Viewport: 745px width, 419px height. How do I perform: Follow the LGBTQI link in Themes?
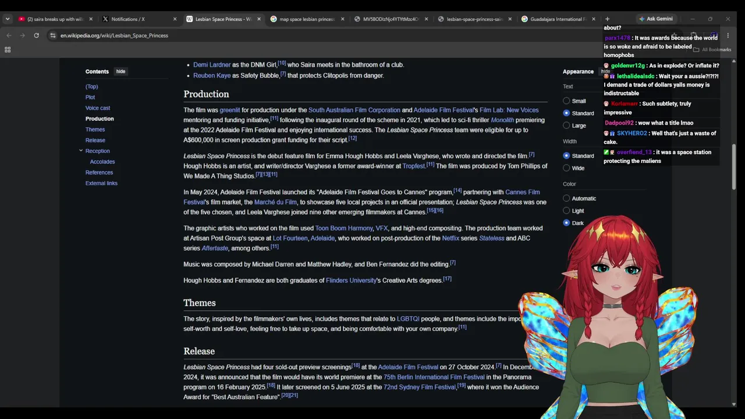point(408,319)
